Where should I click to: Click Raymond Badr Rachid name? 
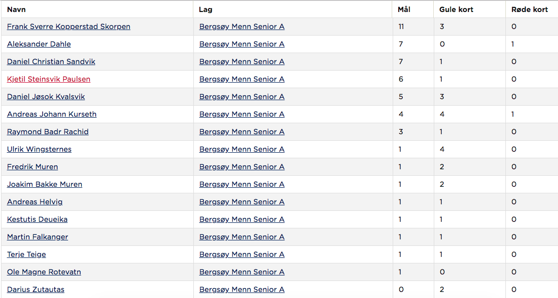(x=48, y=132)
